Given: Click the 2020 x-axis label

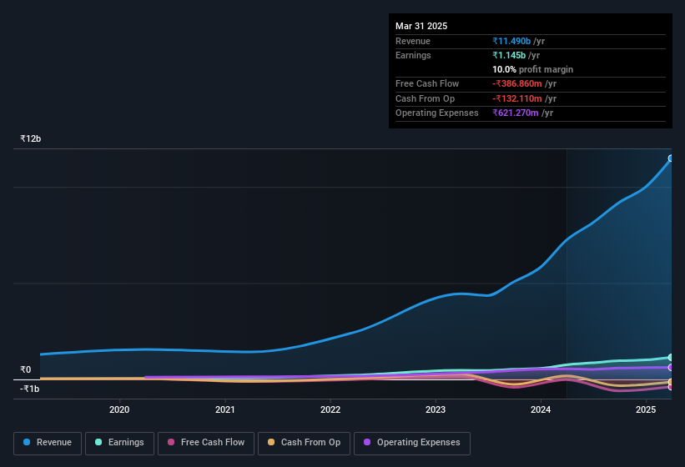Looking at the screenshot, I should (x=119, y=409).
